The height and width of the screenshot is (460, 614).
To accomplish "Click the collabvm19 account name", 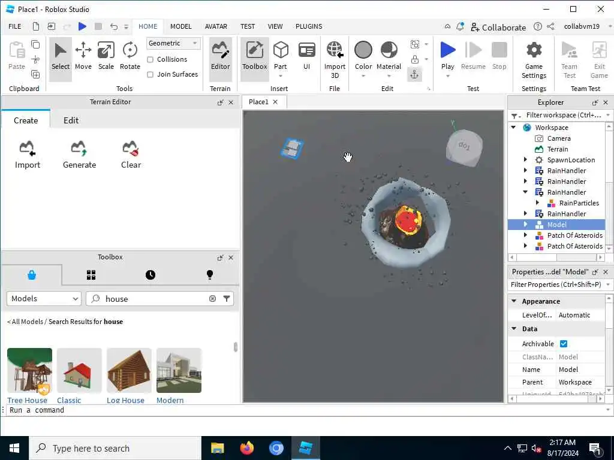I will point(582,26).
